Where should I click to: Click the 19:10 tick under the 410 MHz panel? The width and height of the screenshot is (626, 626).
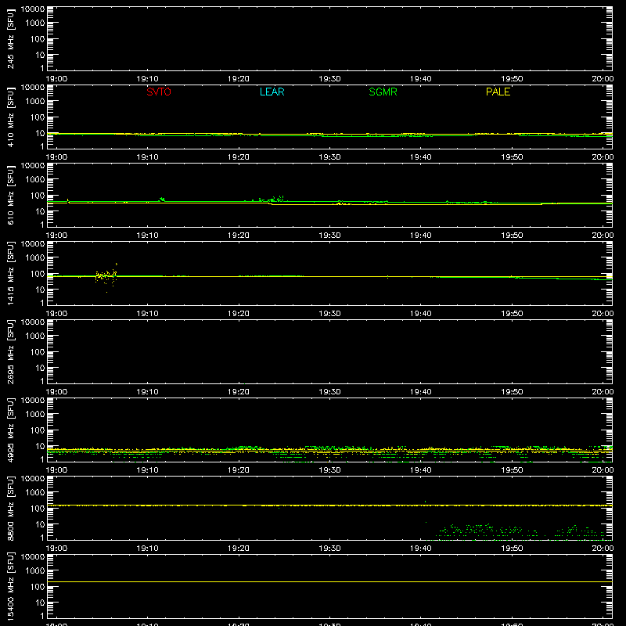tap(148, 157)
